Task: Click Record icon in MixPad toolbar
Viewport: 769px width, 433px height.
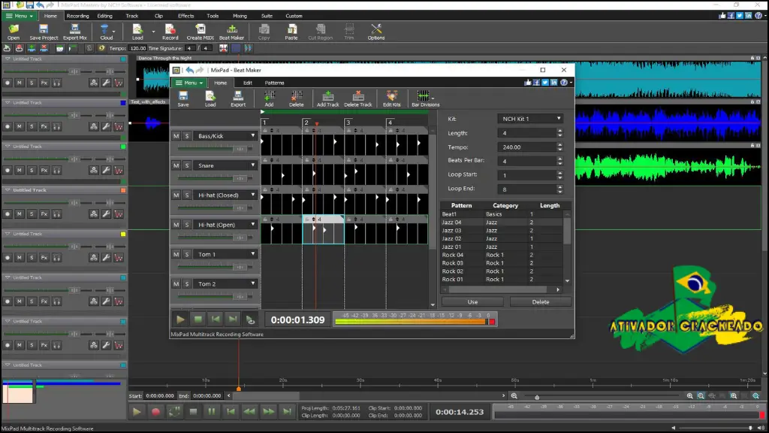Action: pyautogui.click(x=170, y=32)
